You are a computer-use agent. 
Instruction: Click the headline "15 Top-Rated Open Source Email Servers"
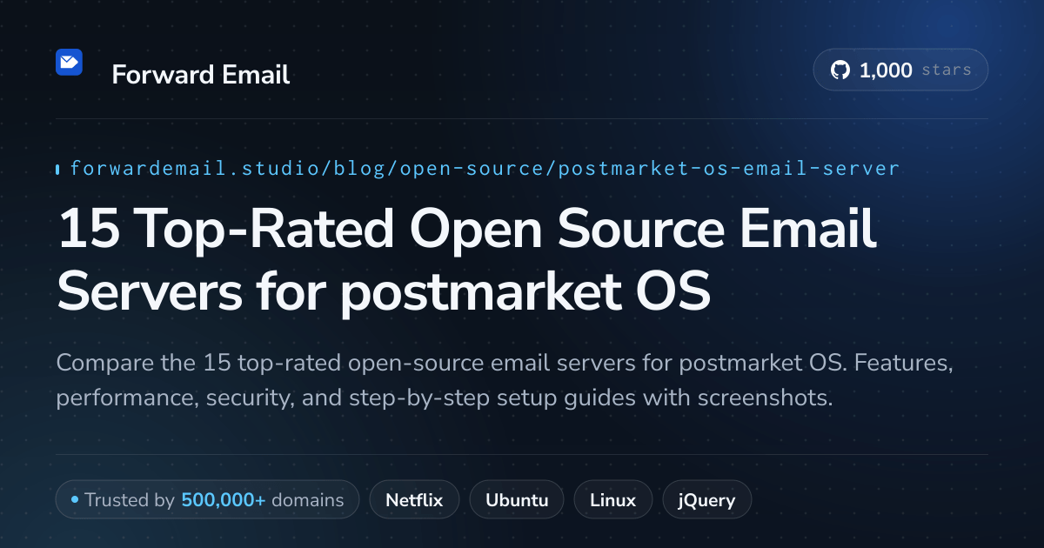(x=467, y=261)
